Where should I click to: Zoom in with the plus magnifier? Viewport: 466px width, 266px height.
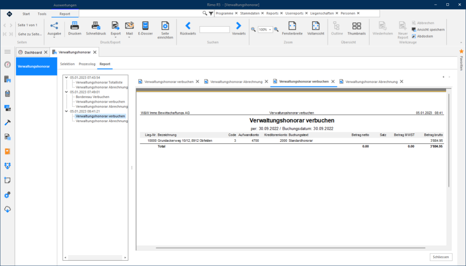(276, 30)
